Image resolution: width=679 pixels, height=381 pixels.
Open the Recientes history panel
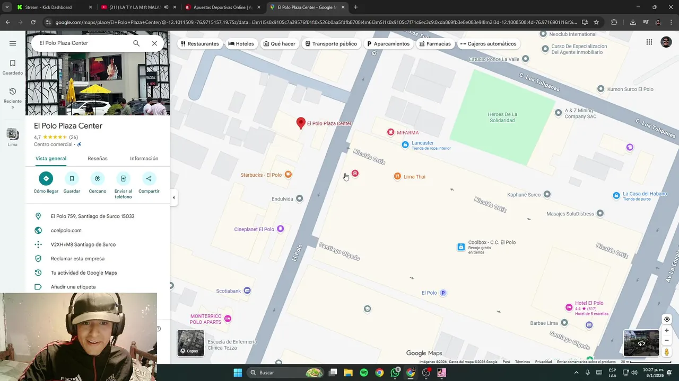click(x=13, y=98)
